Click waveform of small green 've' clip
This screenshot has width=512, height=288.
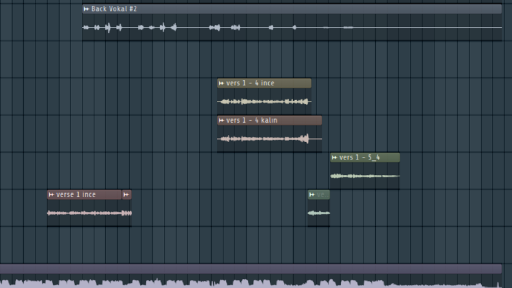[319, 213]
